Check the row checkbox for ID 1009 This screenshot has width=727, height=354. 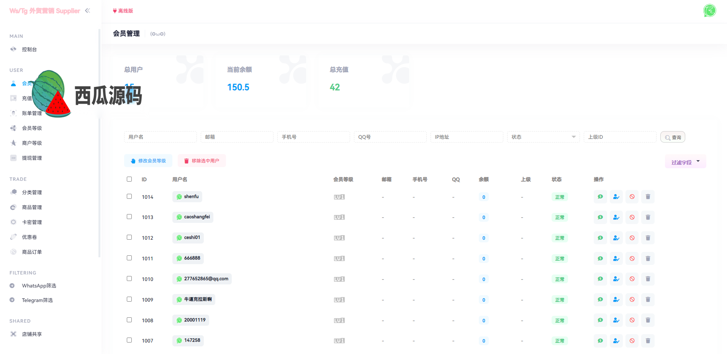pos(129,299)
